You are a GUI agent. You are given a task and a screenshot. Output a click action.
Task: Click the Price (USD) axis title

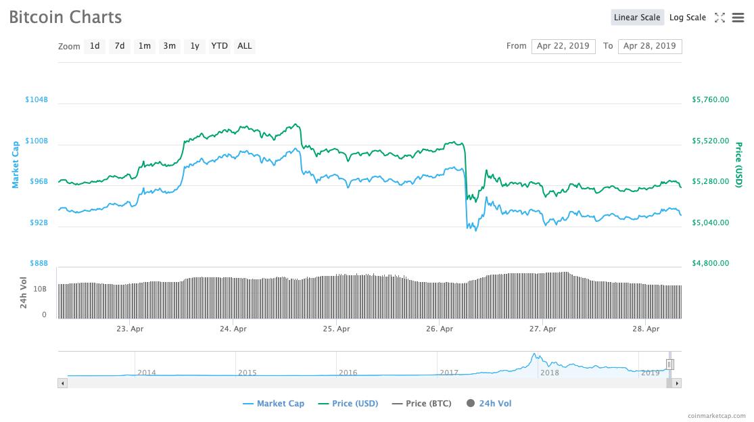[x=738, y=164]
